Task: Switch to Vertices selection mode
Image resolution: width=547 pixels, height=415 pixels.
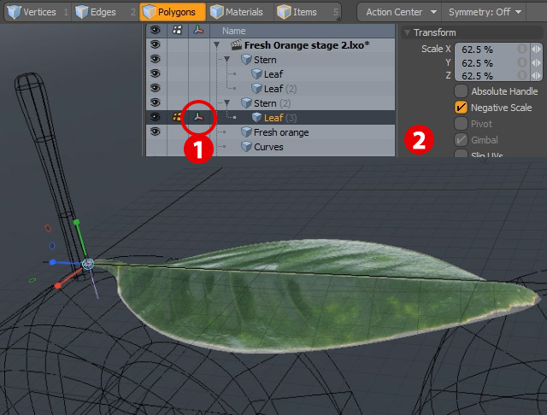Action: 38,12
